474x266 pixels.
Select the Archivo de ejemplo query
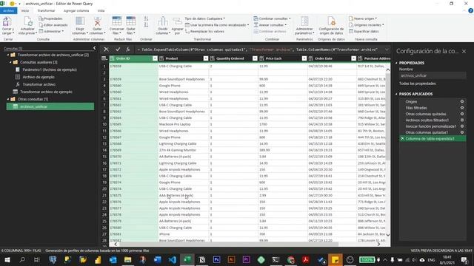point(39,77)
